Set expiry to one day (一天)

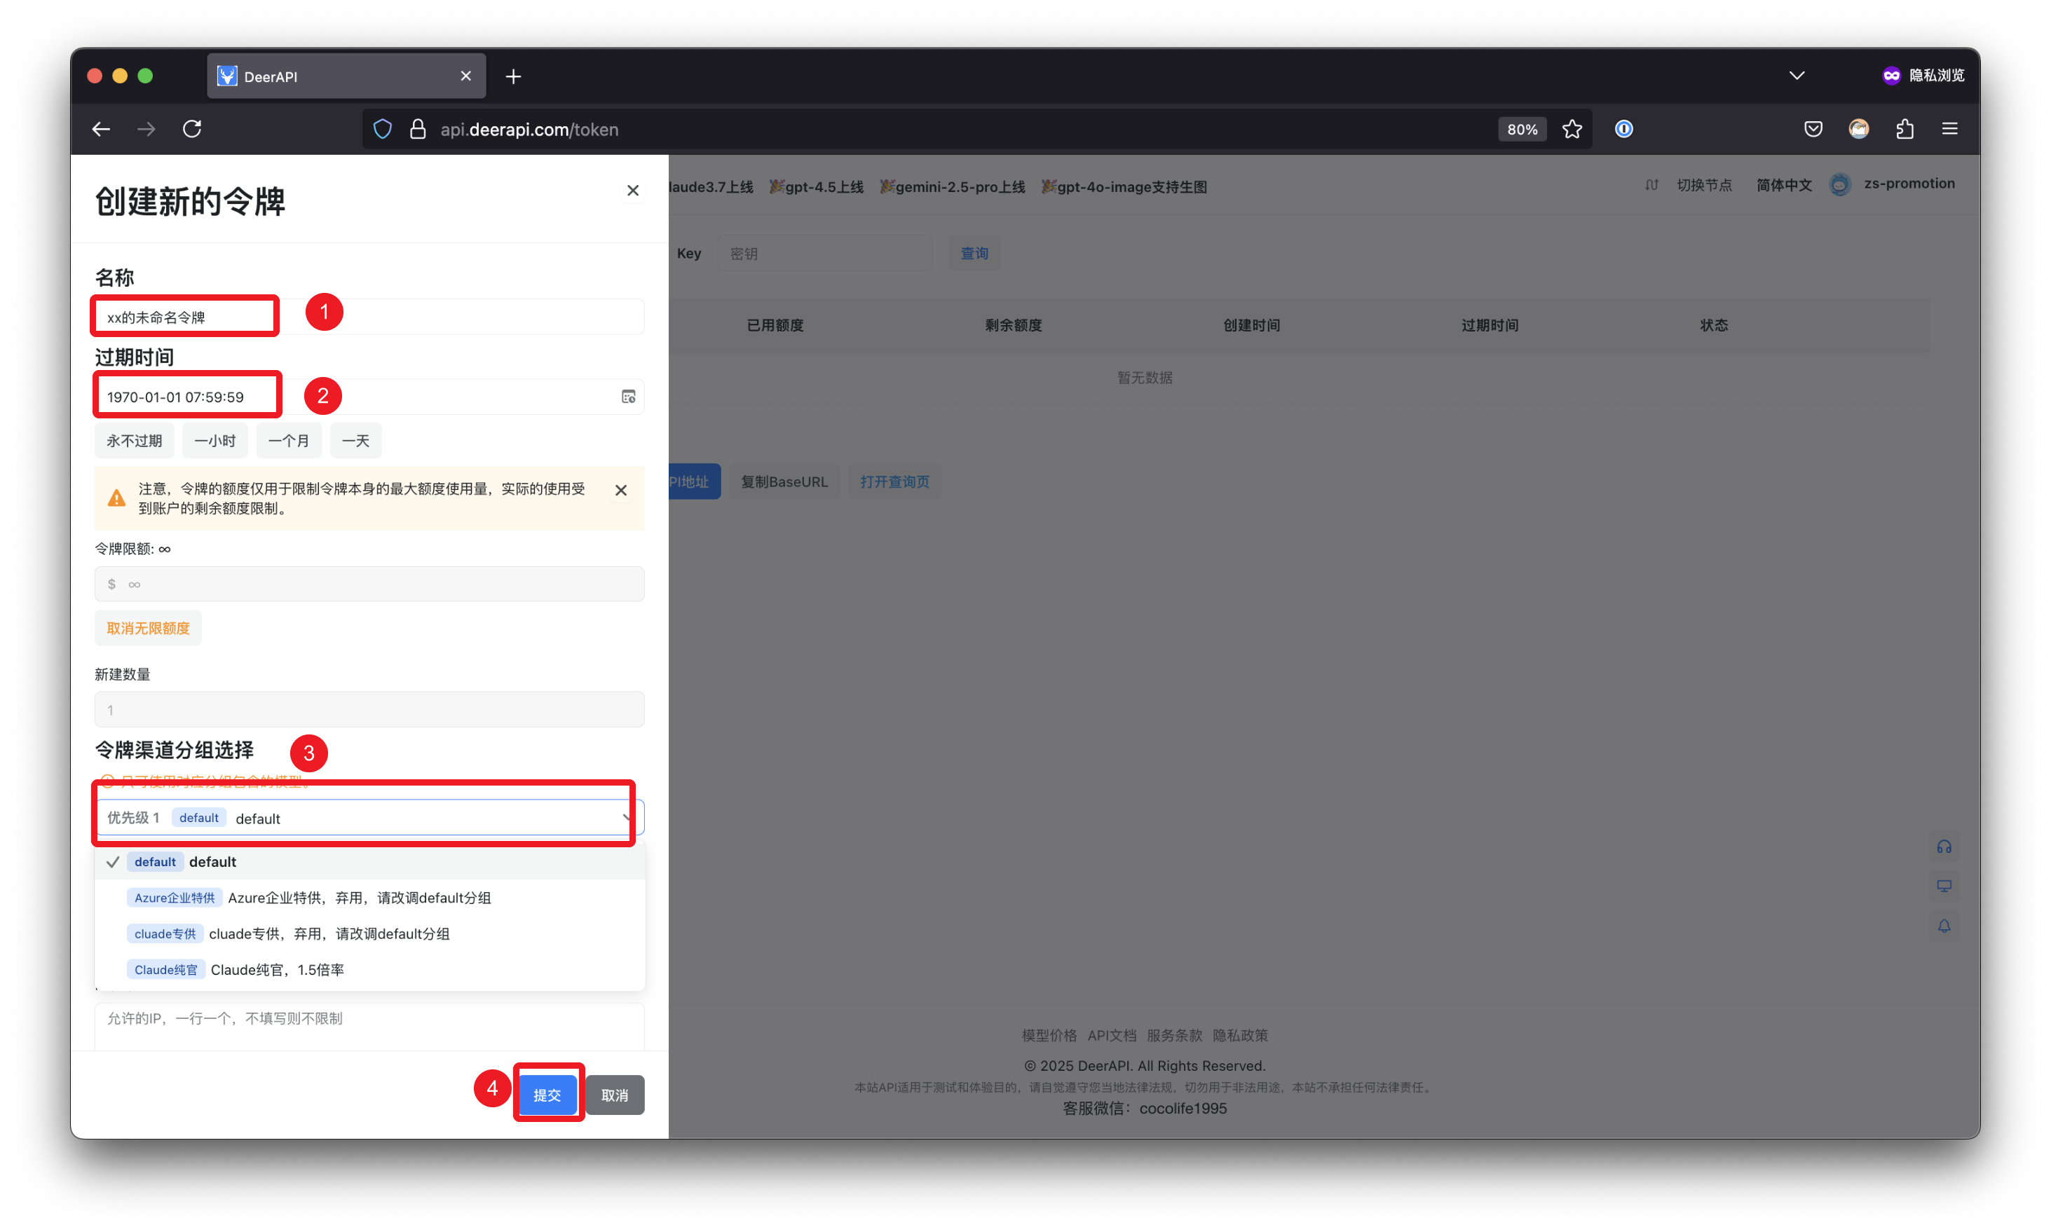click(356, 441)
